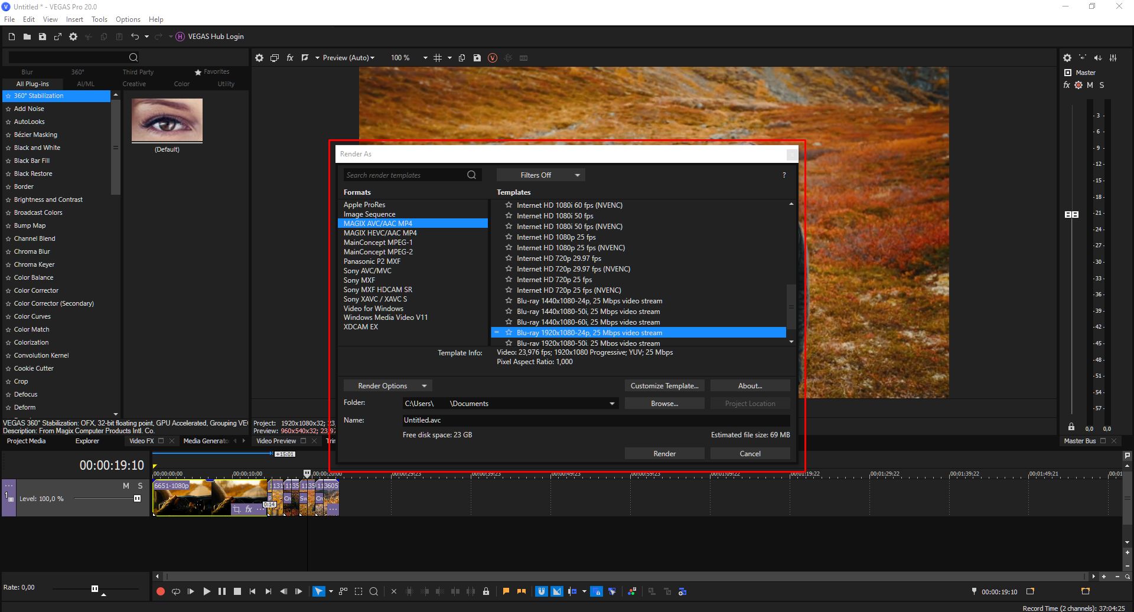Cancel the Render As dialog
Screen dimensions: 1134x612
click(x=750, y=453)
